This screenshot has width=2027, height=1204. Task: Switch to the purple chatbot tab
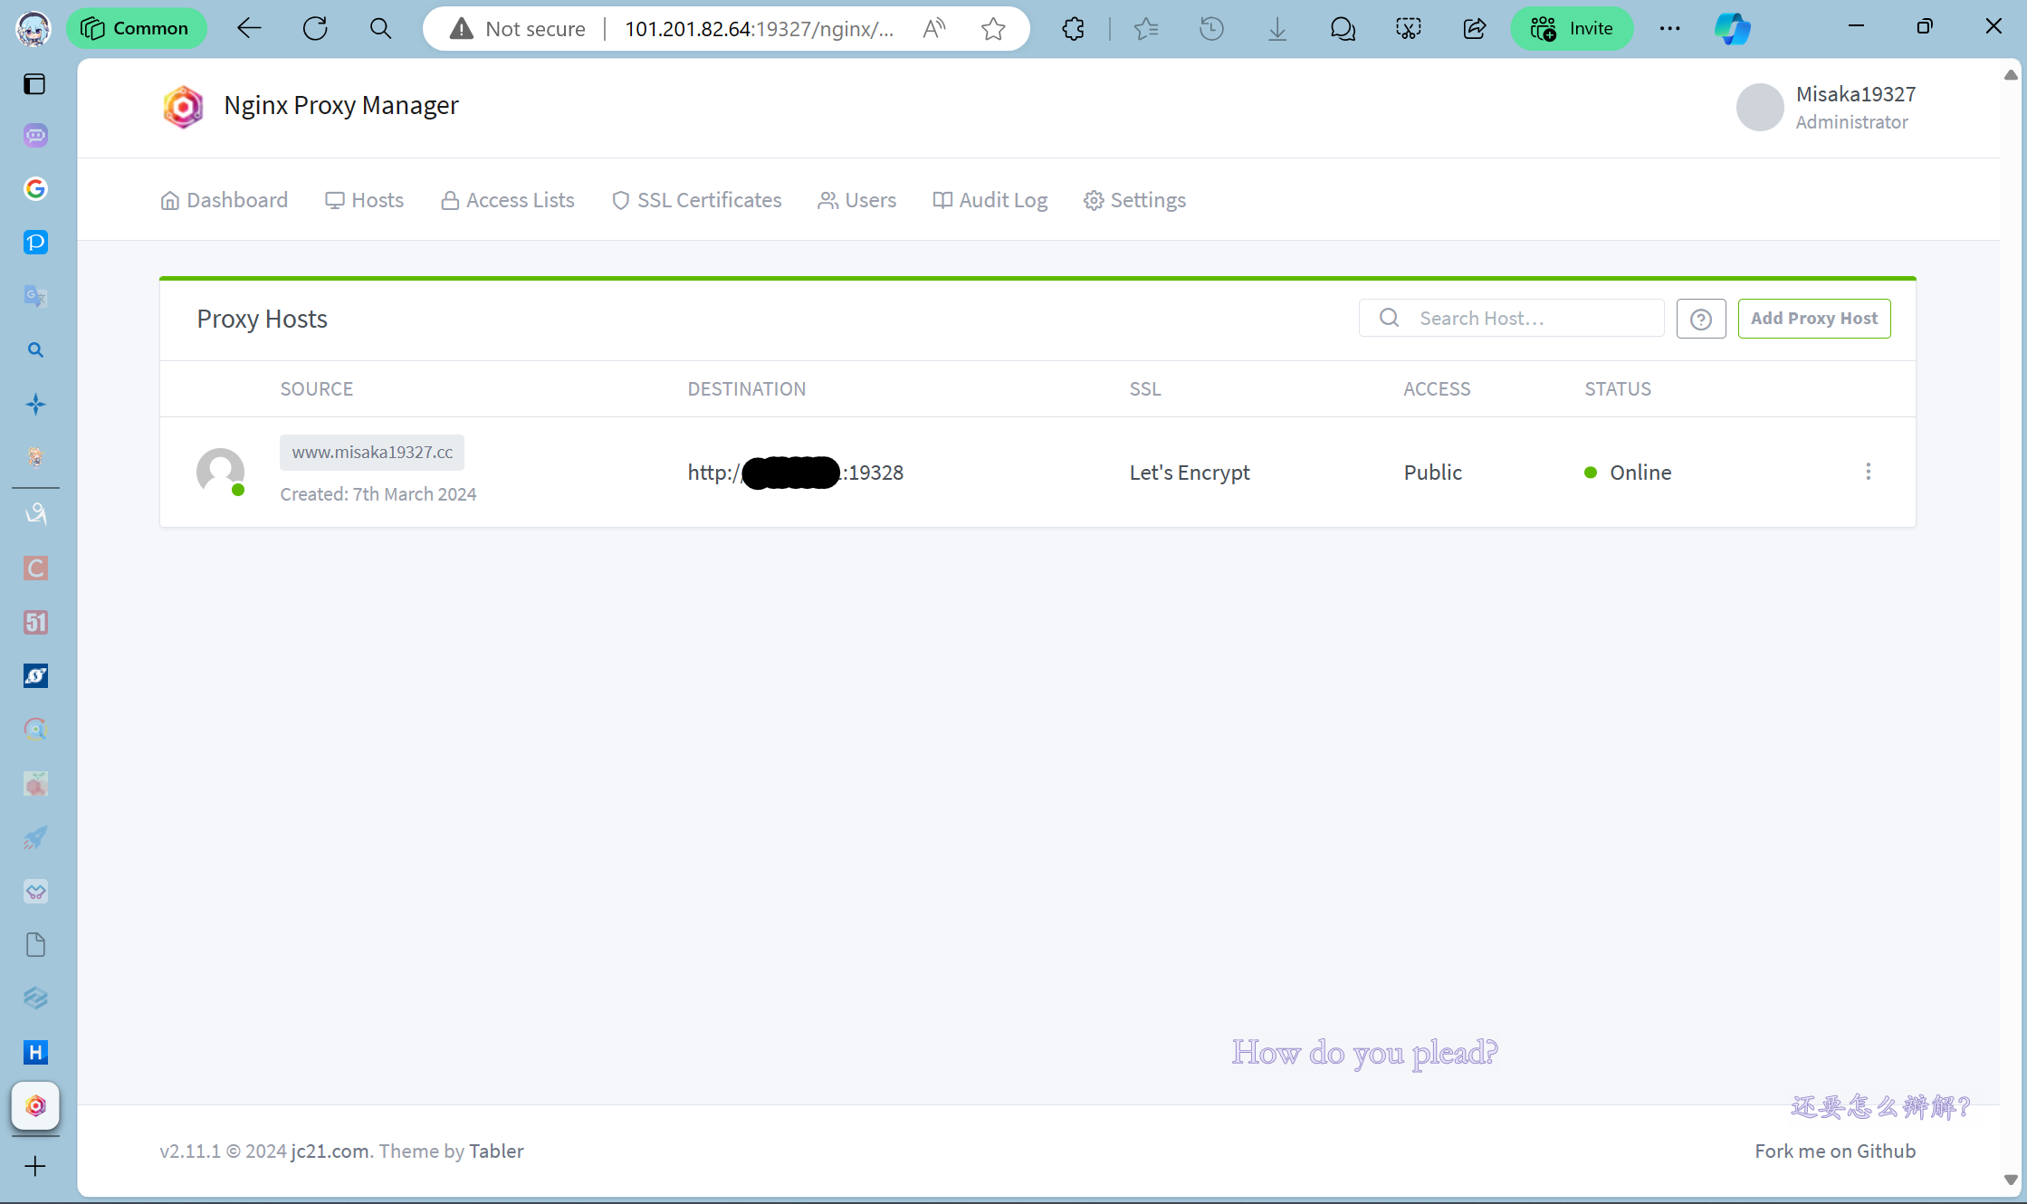point(35,136)
